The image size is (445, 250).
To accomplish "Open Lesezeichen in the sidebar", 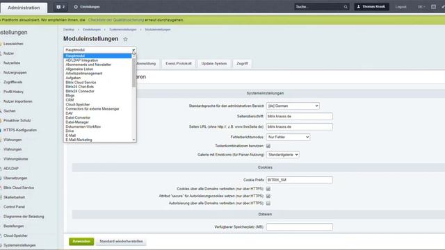I will (13, 44).
